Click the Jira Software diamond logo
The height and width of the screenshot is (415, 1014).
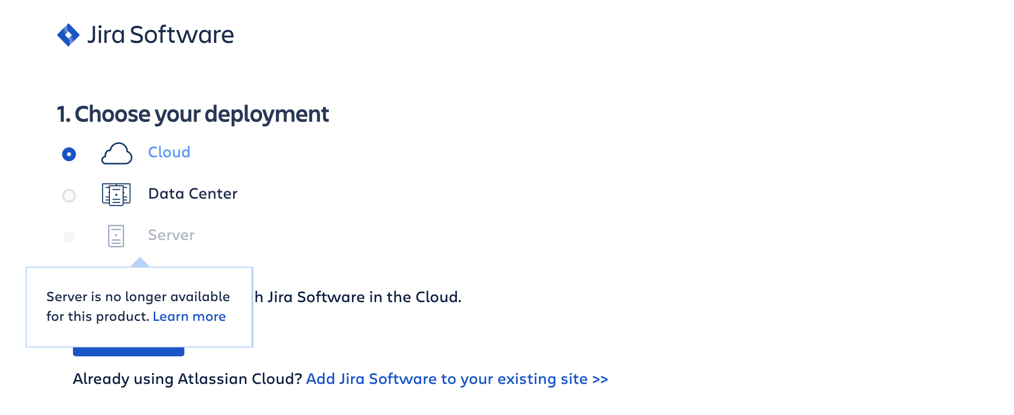[68, 35]
